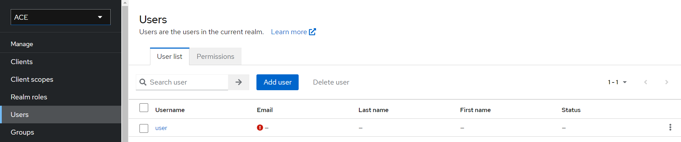Click the magnifying glass search icon

(143, 82)
